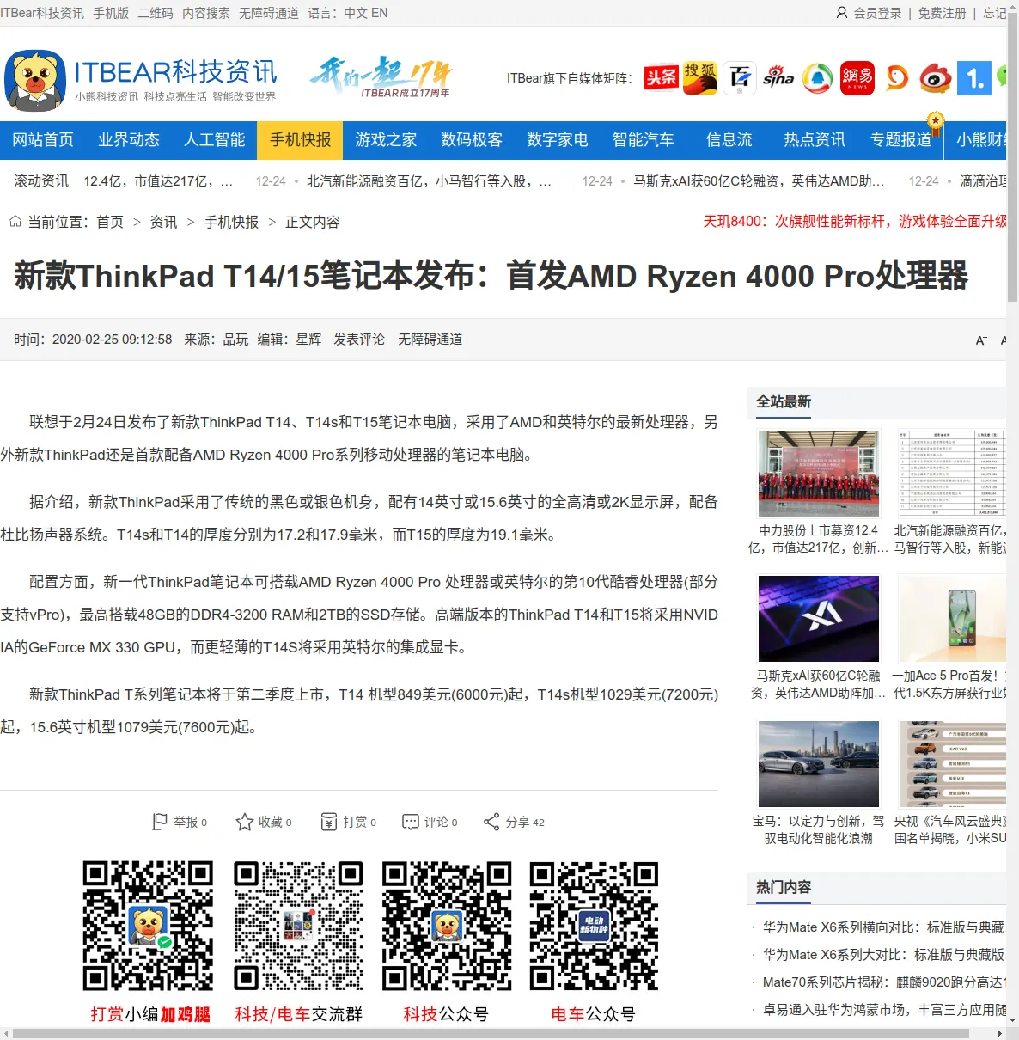This screenshot has height=1040, width=1019.
Task: Click the 科技公众号 QR code
Action: [447, 926]
